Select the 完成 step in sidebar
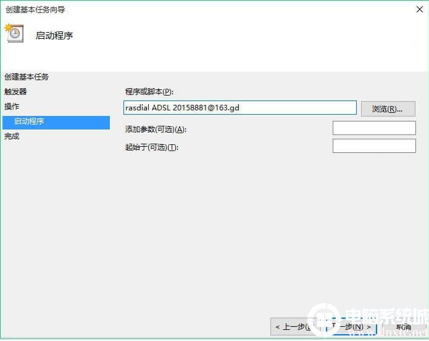429x341 pixels. pyautogui.click(x=12, y=136)
